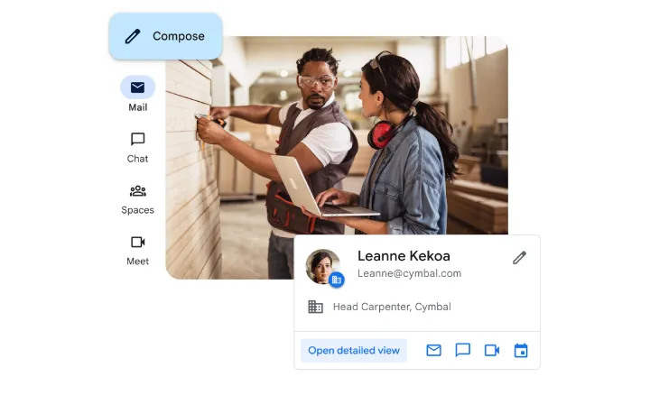Click the Meet label text
Screen dimensions: 650x395
click(x=137, y=262)
